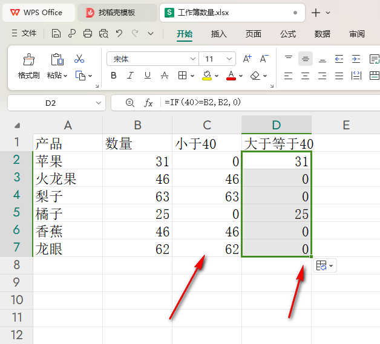Click the Undo arrow icon
The image size is (380, 344).
click(x=119, y=34)
